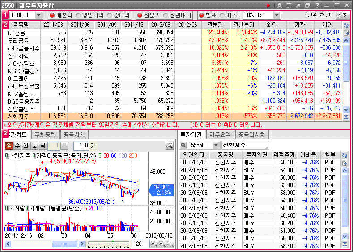Click the 신한지주 chart legend marker icon
This screenshot has height=252, width=353.
[7, 155]
